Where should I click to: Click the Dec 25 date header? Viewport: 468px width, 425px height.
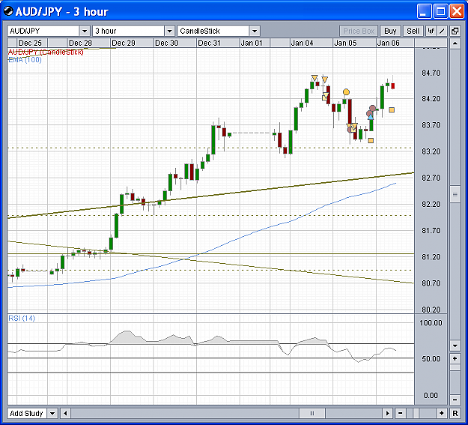30,43
